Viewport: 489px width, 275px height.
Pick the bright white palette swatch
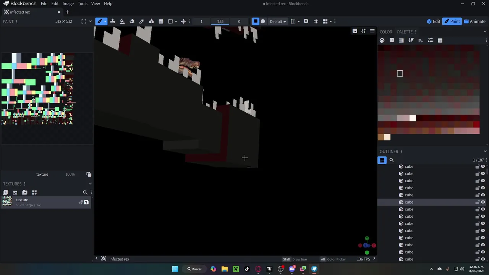413,118
